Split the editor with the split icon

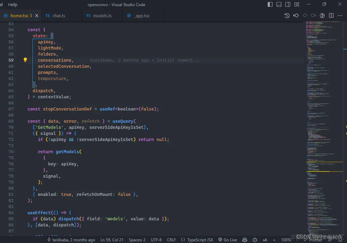pos(331,15)
